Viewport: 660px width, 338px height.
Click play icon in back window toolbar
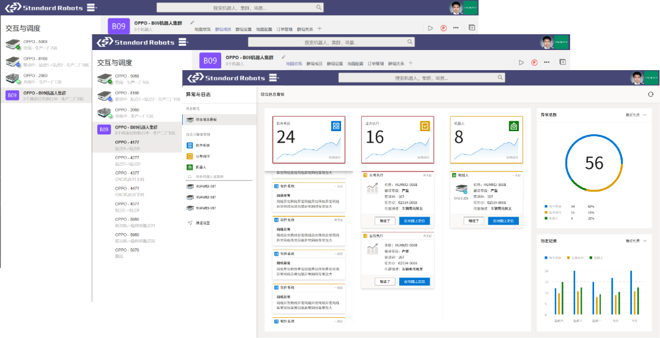point(430,28)
